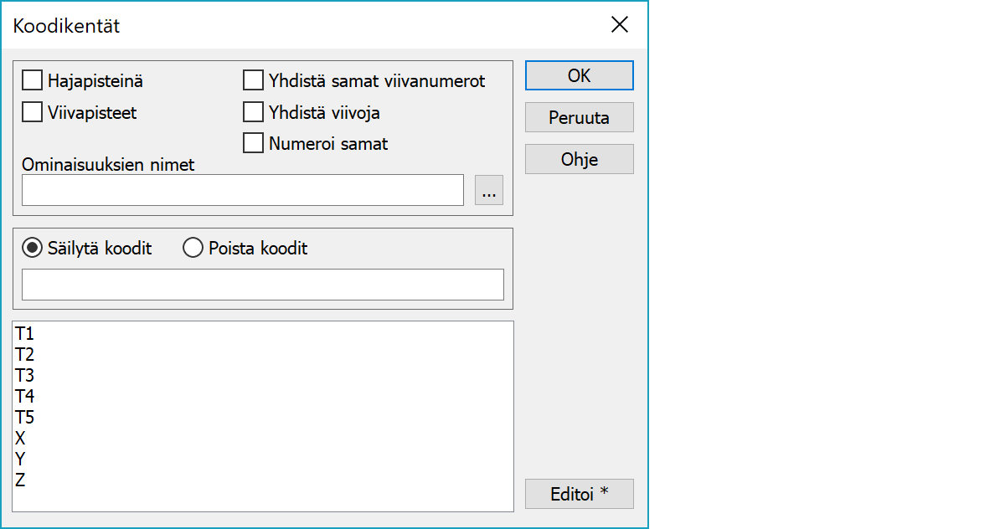Pick T5 from the code list
Viewport: 1005px width, 529px height.
(x=25, y=417)
